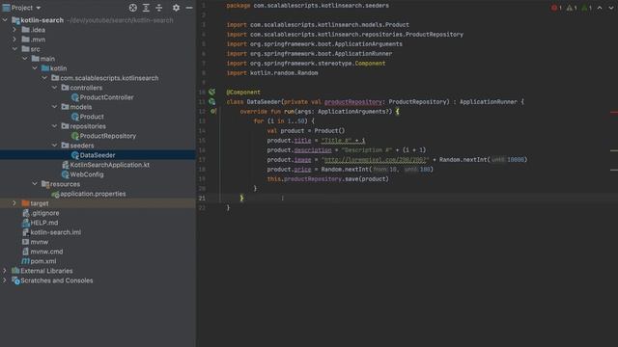The width and height of the screenshot is (618, 347).
Task: Collapse the main folder
Action: coord(25,59)
